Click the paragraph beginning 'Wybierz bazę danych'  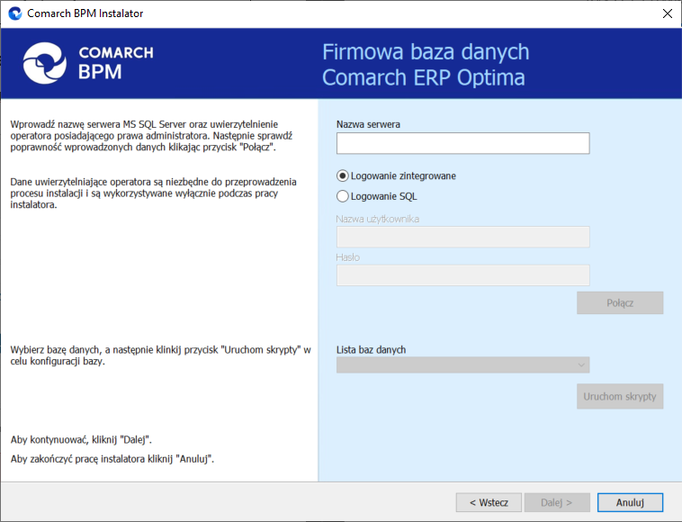pos(160,355)
